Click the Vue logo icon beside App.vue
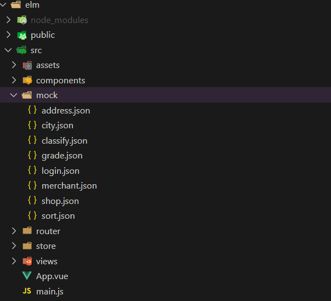 pyautogui.click(x=27, y=276)
